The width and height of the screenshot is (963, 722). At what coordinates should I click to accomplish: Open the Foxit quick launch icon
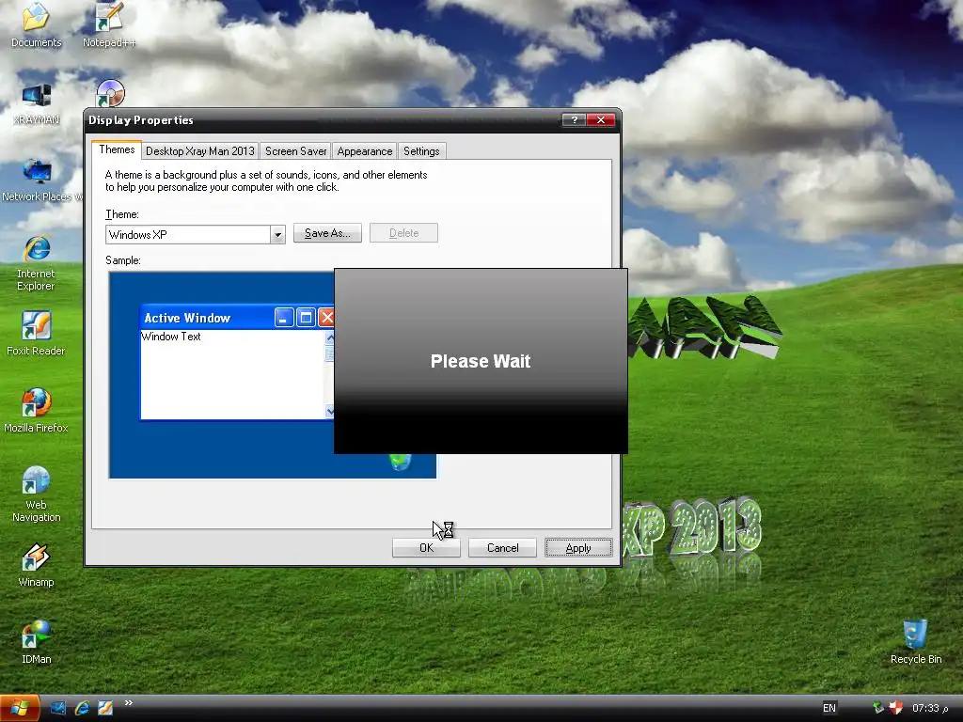coord(105,708)
